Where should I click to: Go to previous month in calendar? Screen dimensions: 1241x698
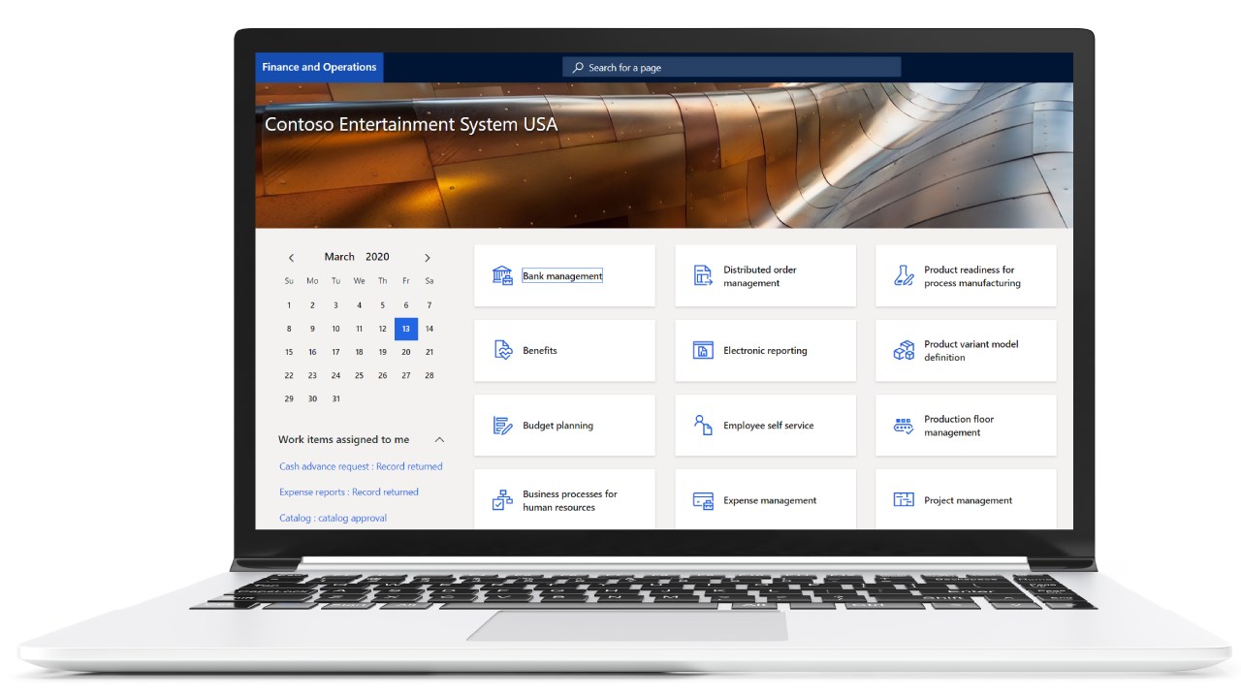coord(291,258)
